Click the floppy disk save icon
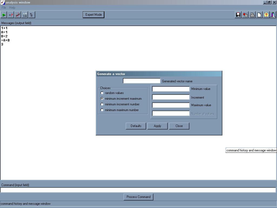277x208 pixels. point(238,15)
